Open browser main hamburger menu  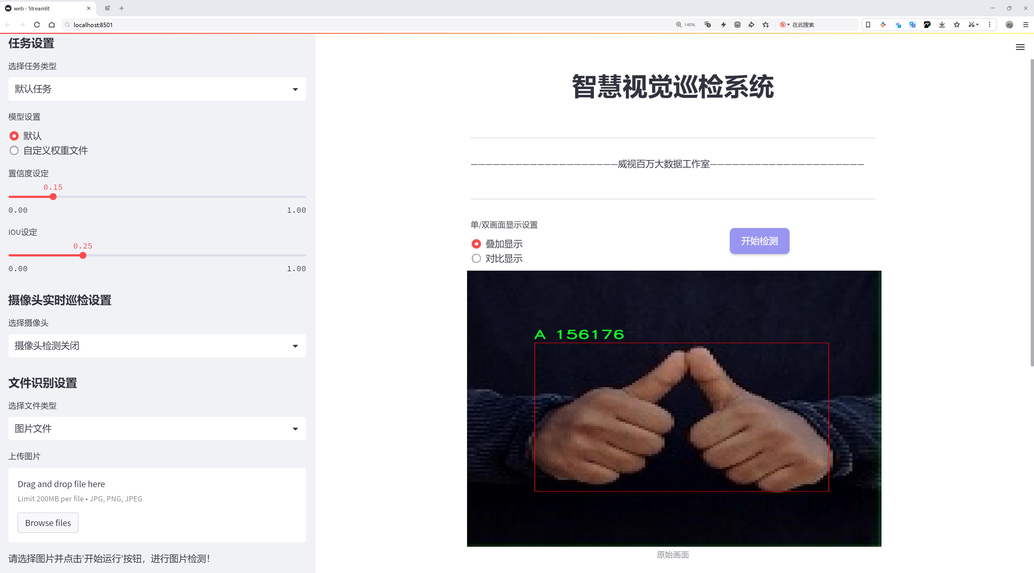1026,25
